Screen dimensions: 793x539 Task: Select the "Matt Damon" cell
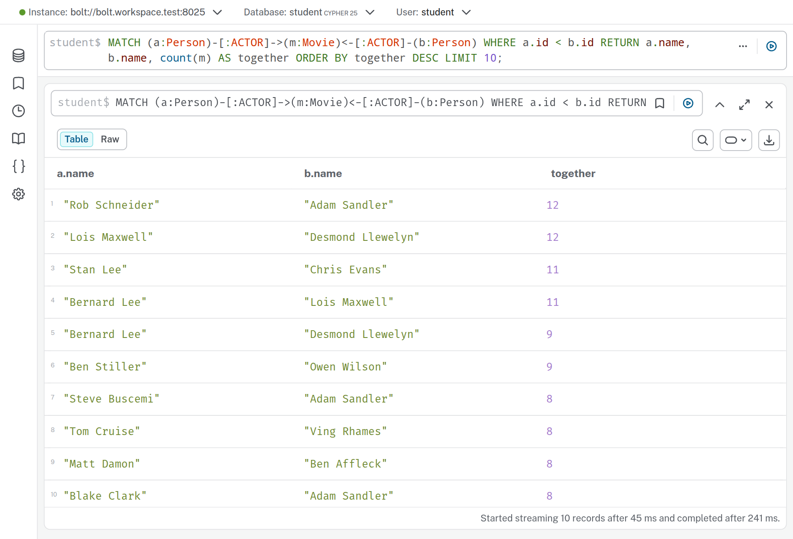[101, 464]
